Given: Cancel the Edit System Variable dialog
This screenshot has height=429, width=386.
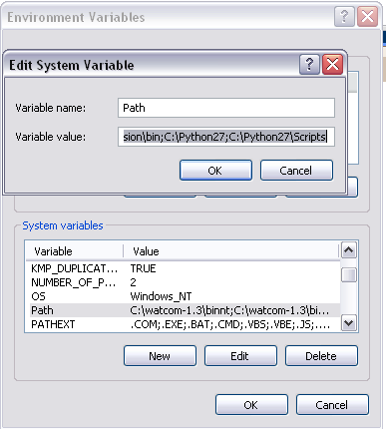Looking at the screenshot, I should click(296, 171).
